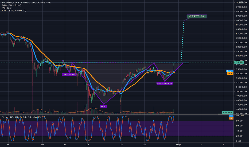
Task: Select the Left Shoulder annotation label
Action: click(69, 74)
